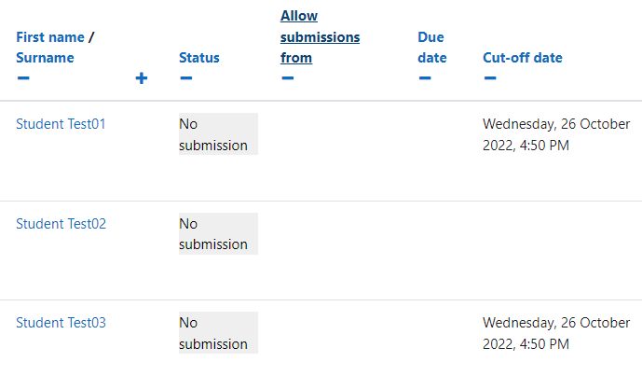Click the cut-off date for Student Test01
Screen dimensions: 642x376
tap(556, 134)
